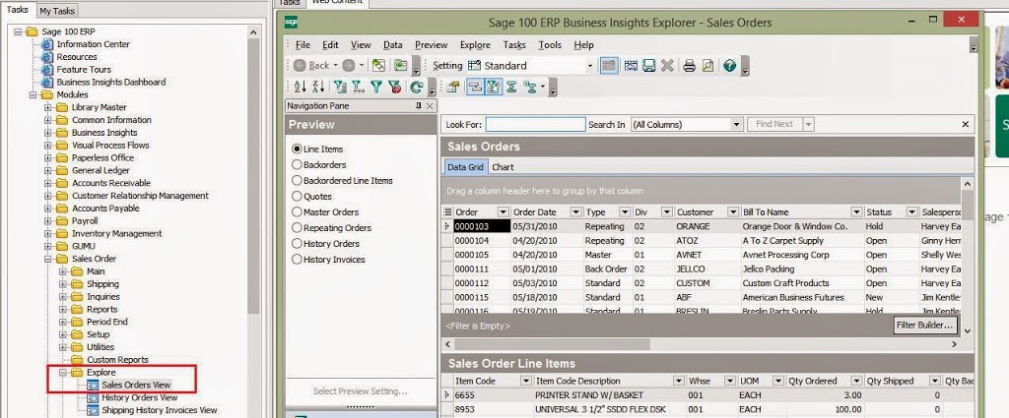Switch to the My Tasks tab
1009x418 pixels.
pyautogui.click(x=57, y=11)
